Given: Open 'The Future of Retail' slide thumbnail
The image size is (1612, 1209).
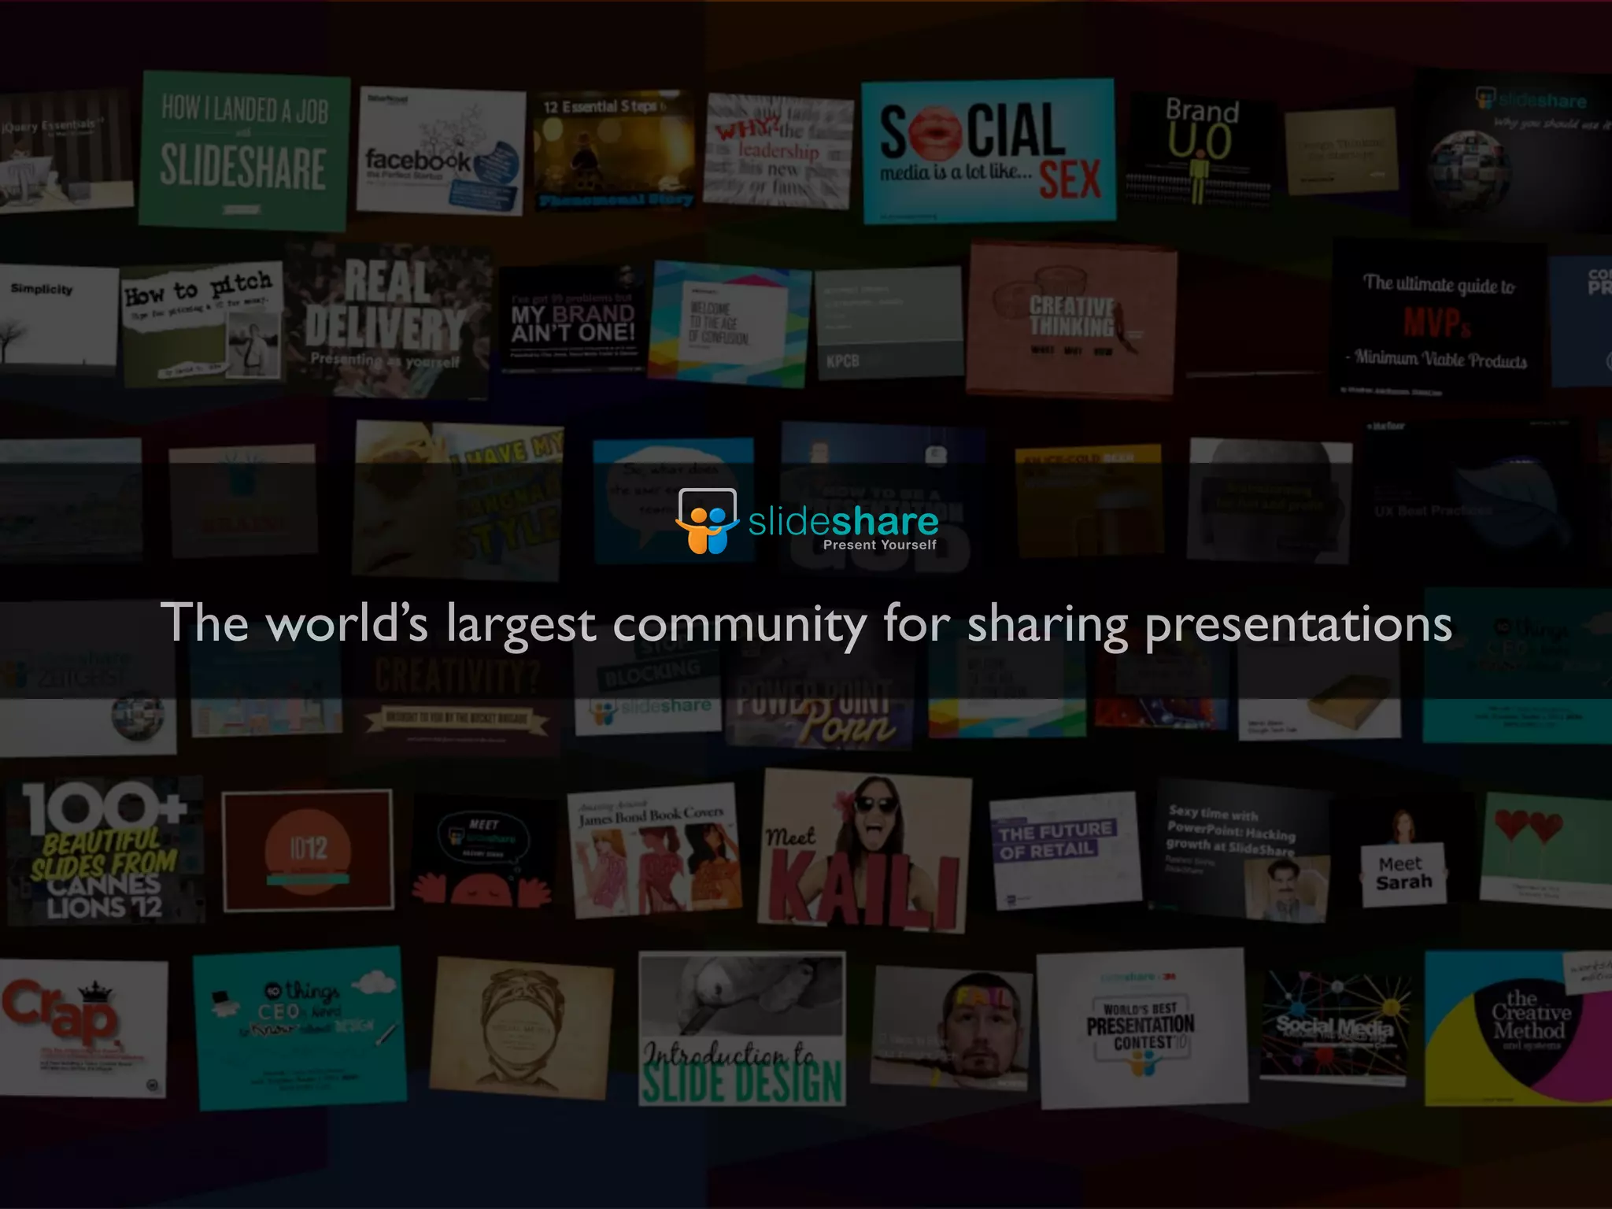Looking at the screenshot, I should click(x=1063, y=849).
